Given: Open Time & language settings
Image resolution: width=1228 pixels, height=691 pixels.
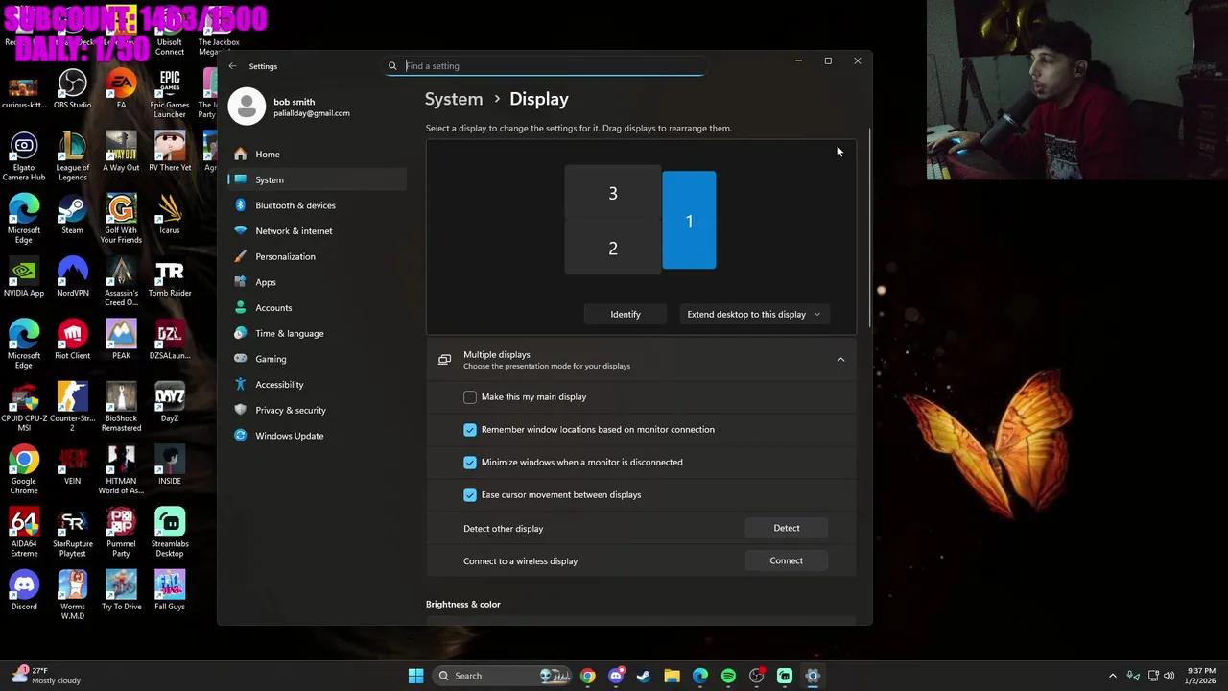Looking at the screenshot, I should tap(318, 333).
